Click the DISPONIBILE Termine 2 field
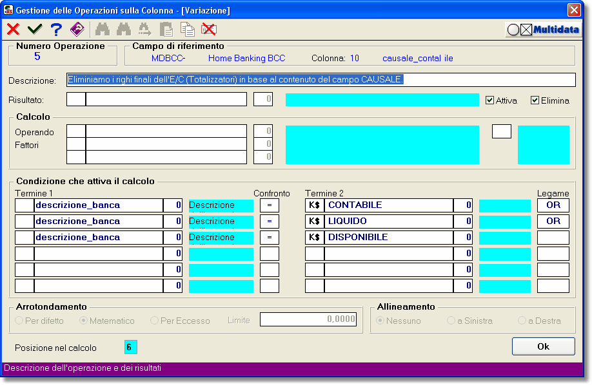This screenshot has width=592, height=385. 388,238
